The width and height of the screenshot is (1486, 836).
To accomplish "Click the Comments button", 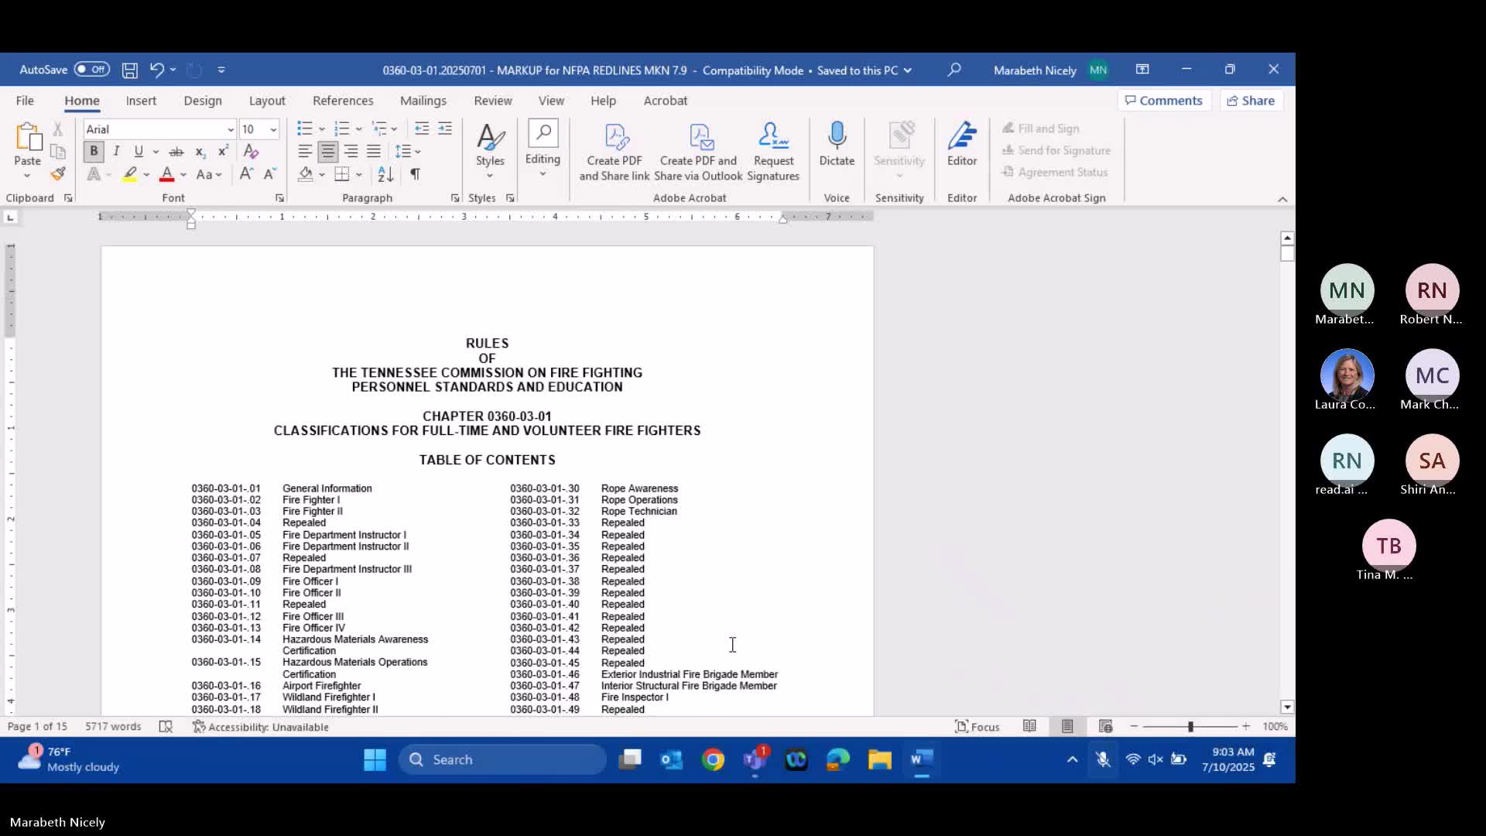I will (x=1164, y=101).
